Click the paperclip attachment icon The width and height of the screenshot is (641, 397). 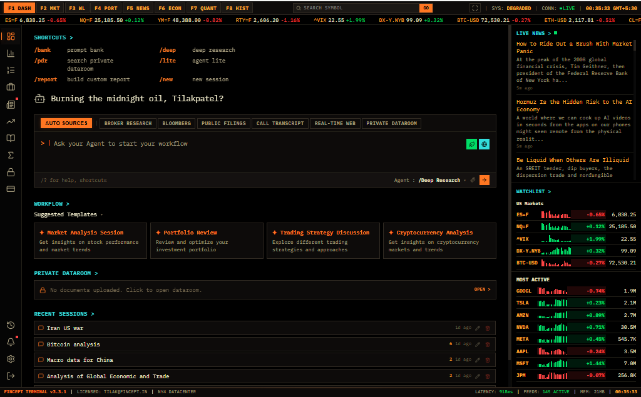473,180
